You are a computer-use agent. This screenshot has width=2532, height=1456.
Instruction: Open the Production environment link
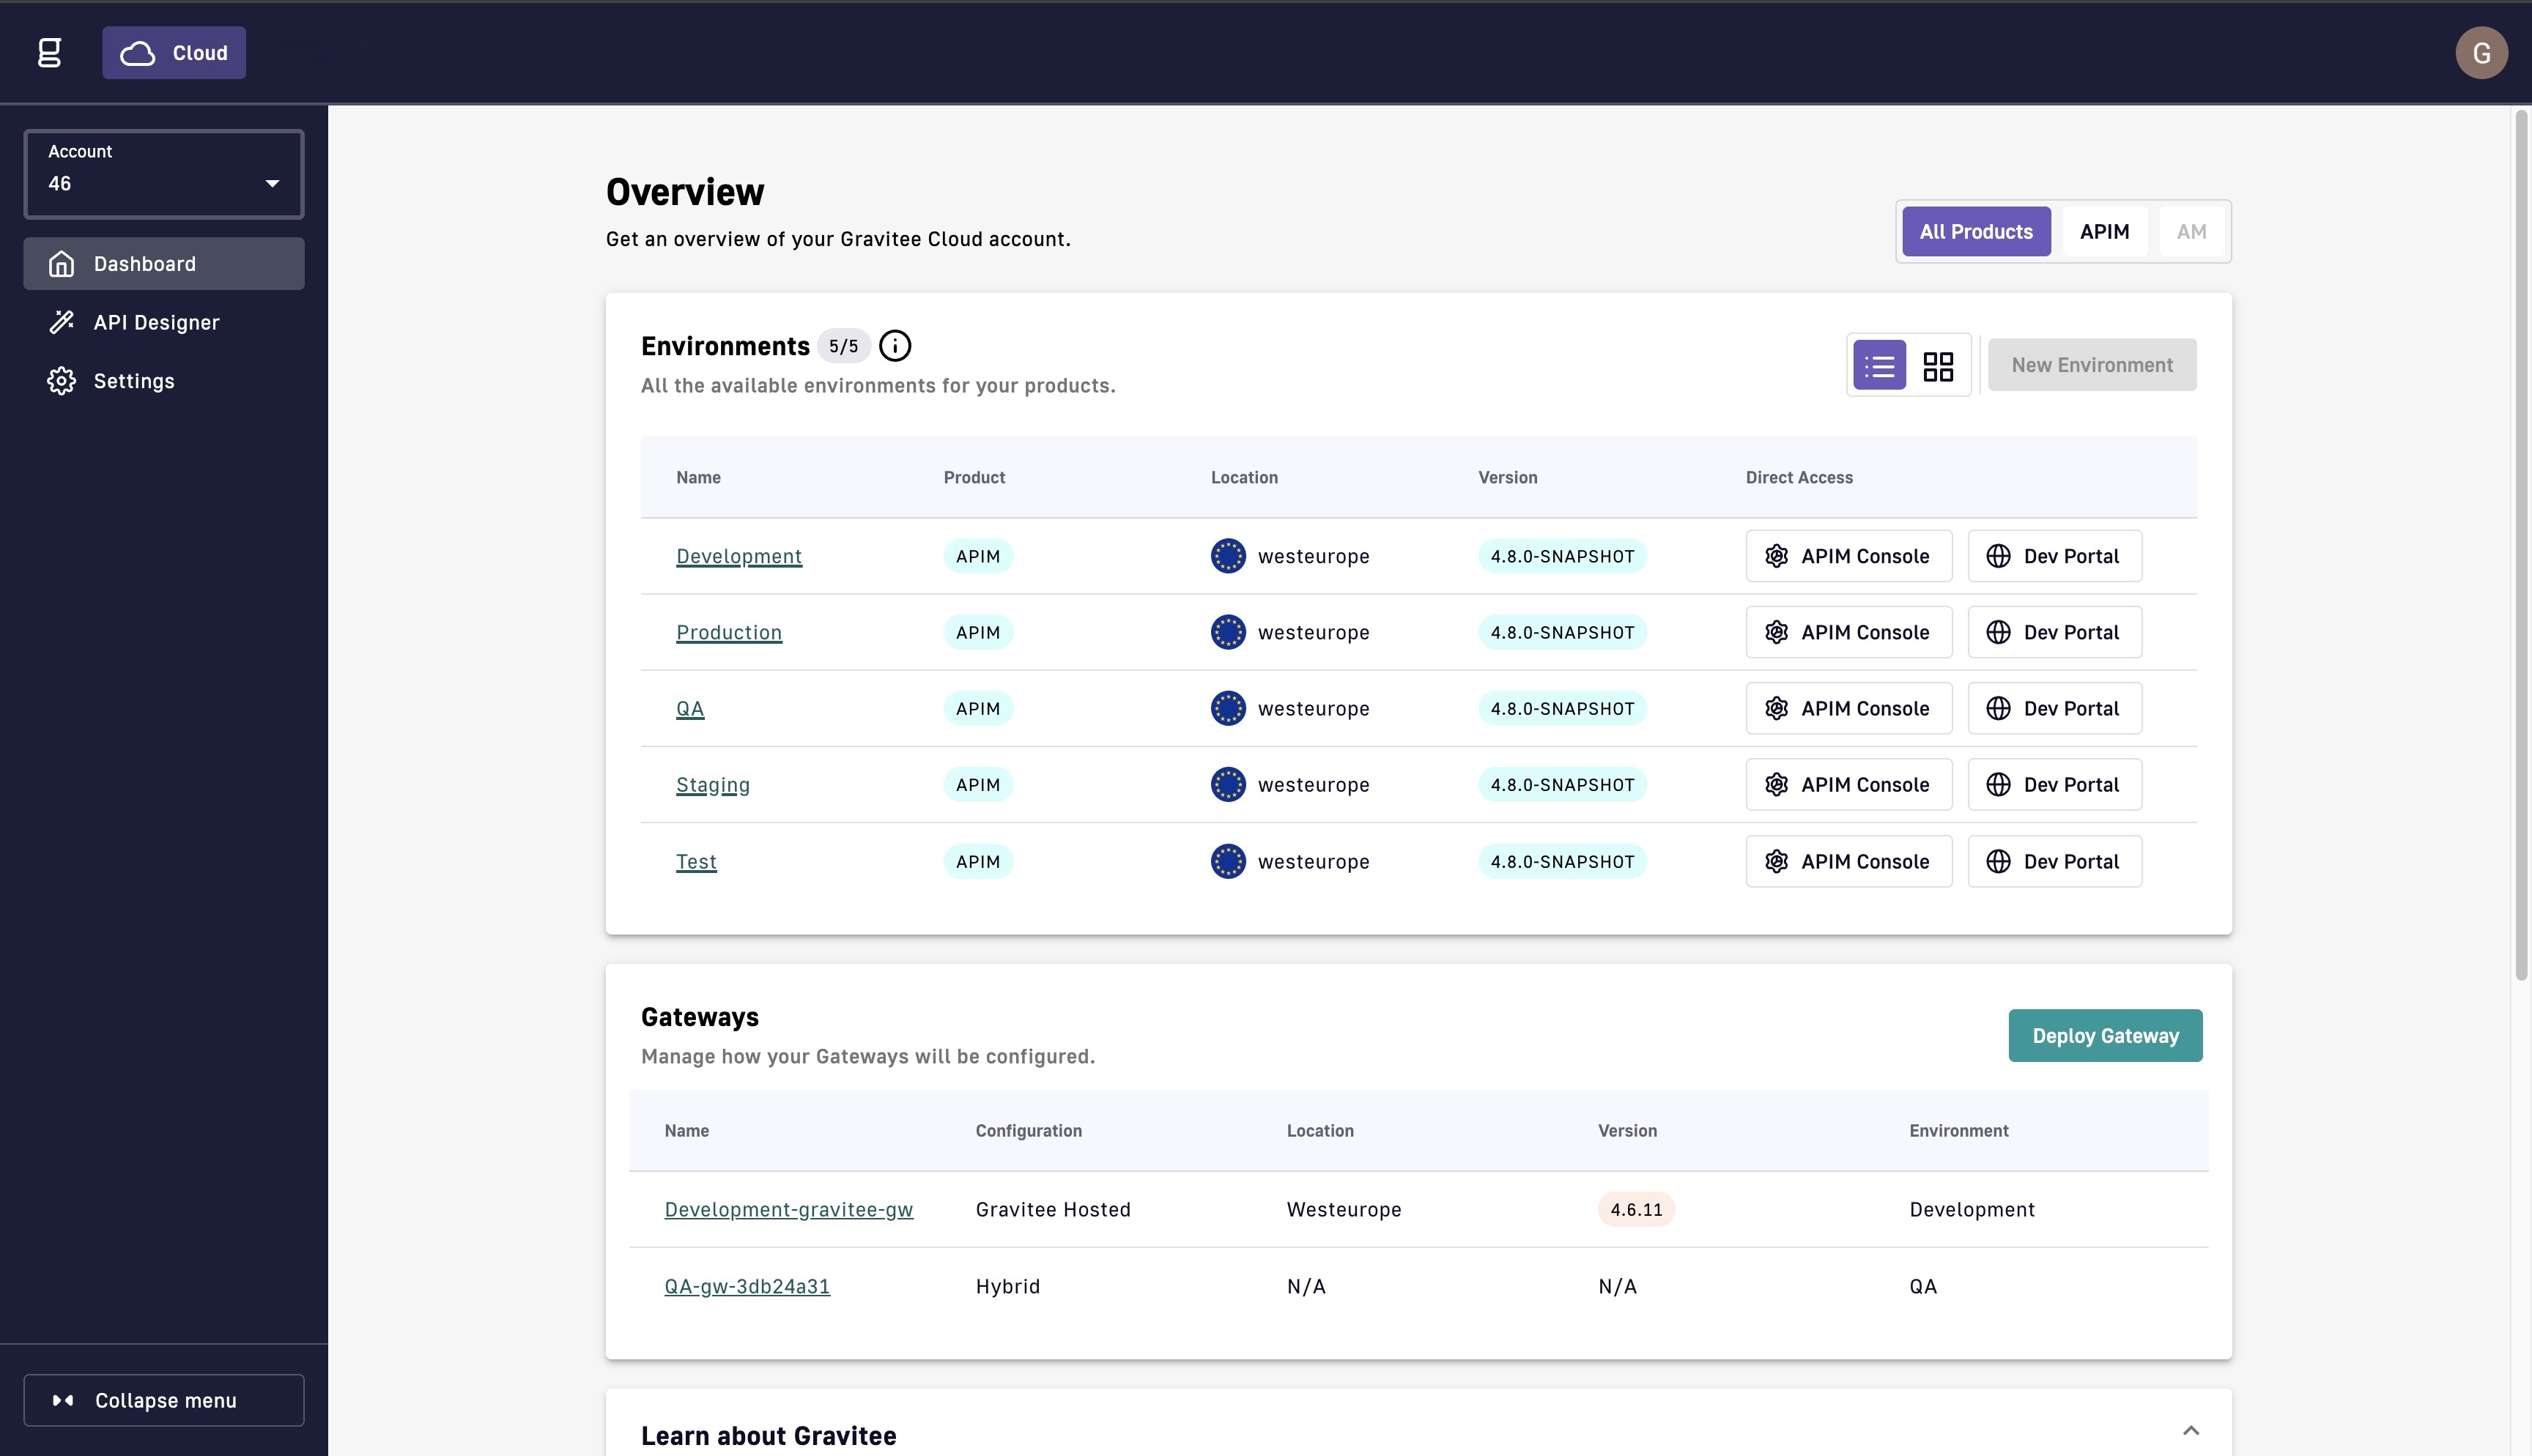point(729,632)
